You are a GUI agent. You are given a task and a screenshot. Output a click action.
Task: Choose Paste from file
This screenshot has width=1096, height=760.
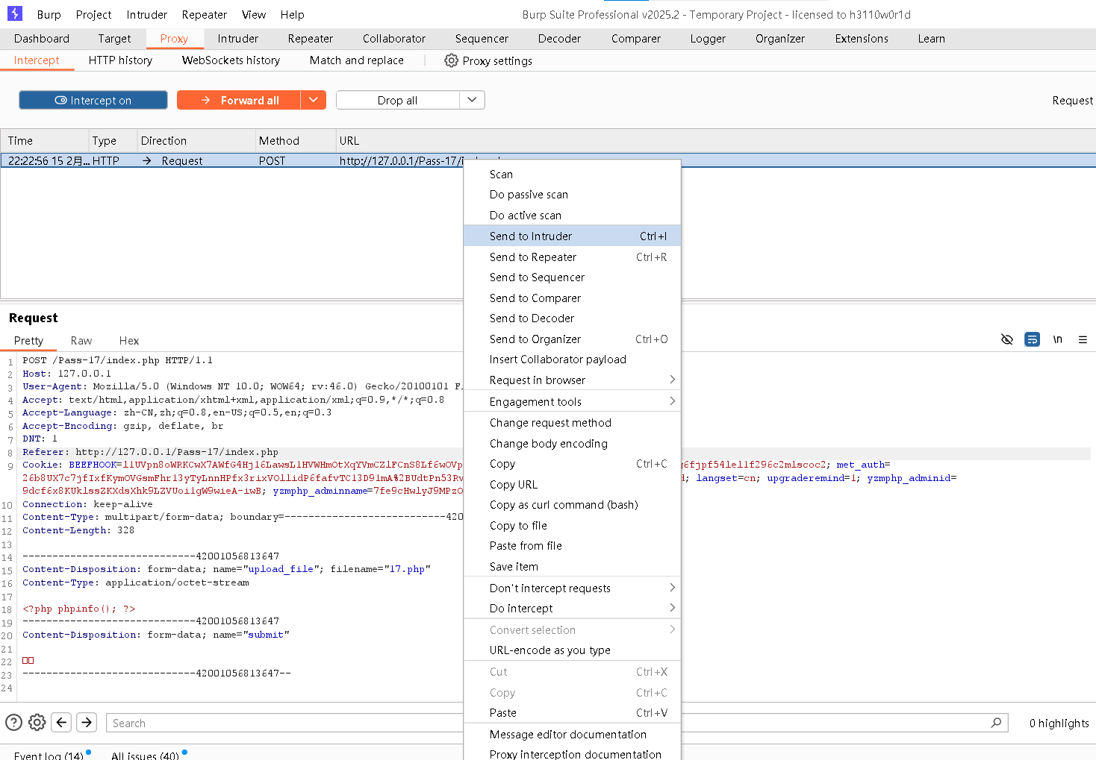pyautogui.click(x=572, y=545)
